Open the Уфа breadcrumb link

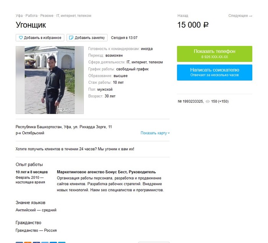(x=19, y=16)
